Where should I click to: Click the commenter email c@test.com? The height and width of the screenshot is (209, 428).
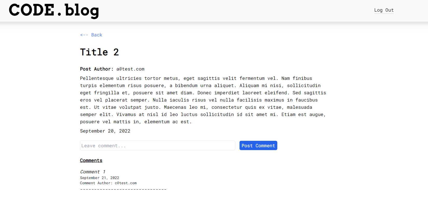pos(126,183)
